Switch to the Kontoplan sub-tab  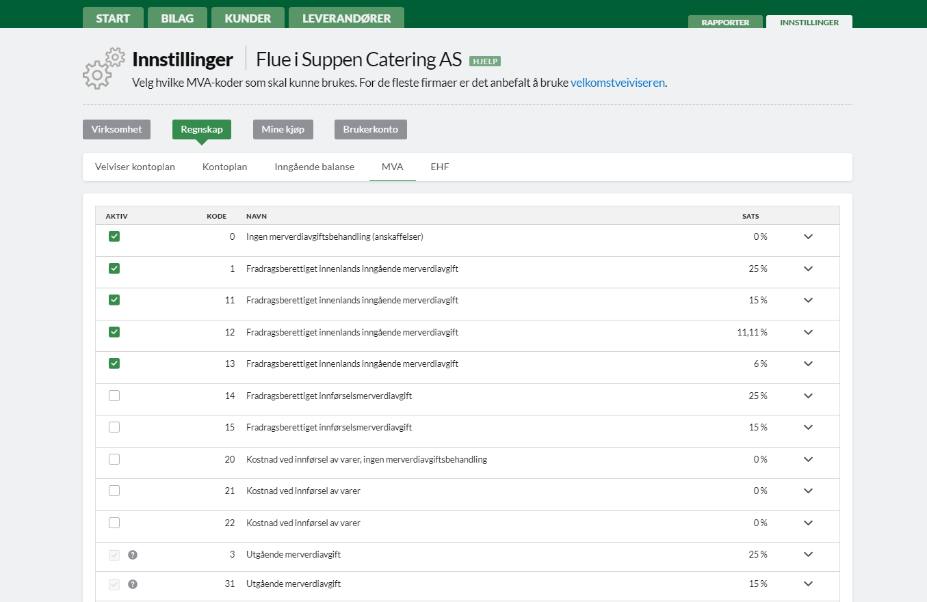(224, 167)
